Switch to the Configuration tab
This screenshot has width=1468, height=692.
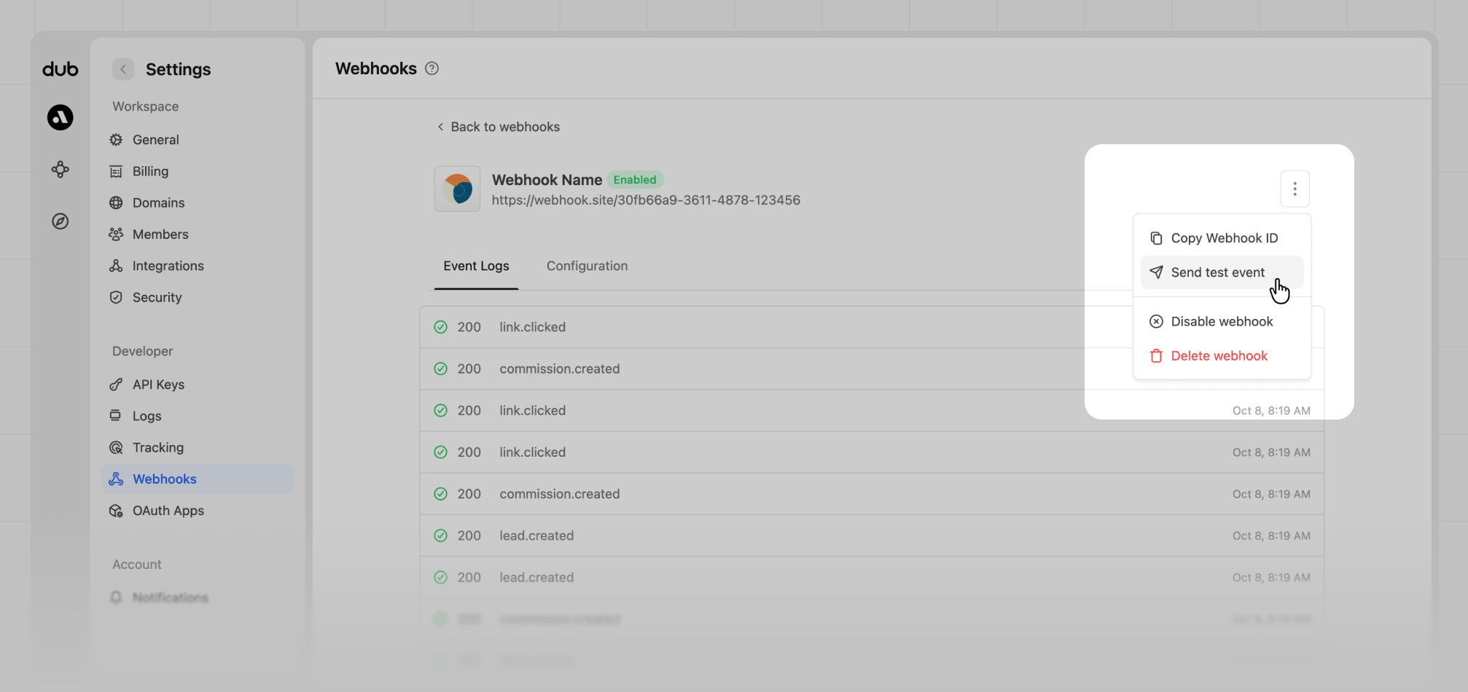pos(587,266)
